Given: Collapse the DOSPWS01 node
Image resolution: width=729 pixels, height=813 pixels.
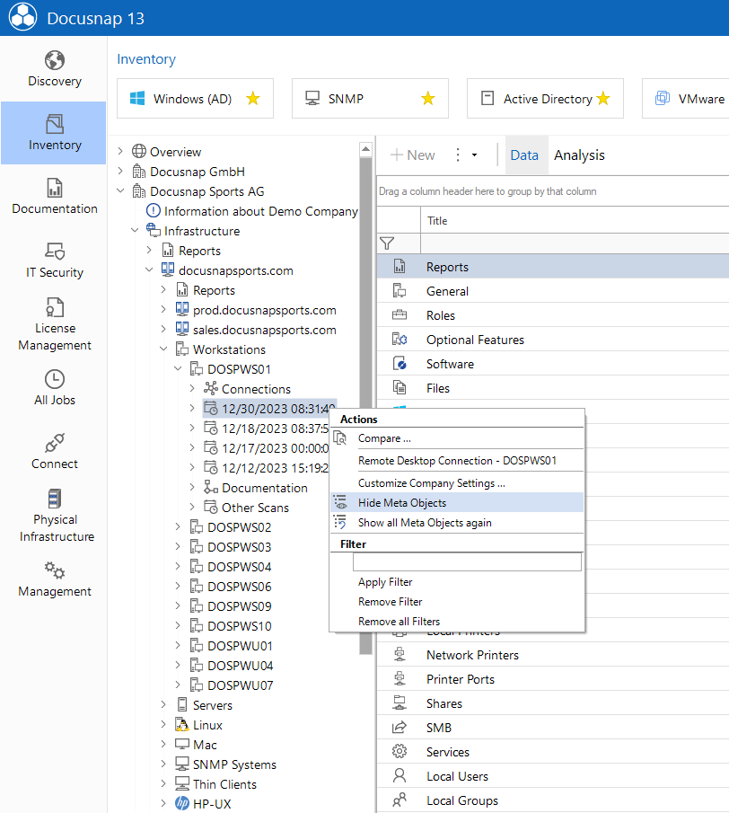Looking at the screenshot, I should 178,368.
